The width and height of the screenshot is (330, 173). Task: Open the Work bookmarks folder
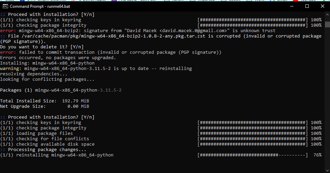point(257,1)
